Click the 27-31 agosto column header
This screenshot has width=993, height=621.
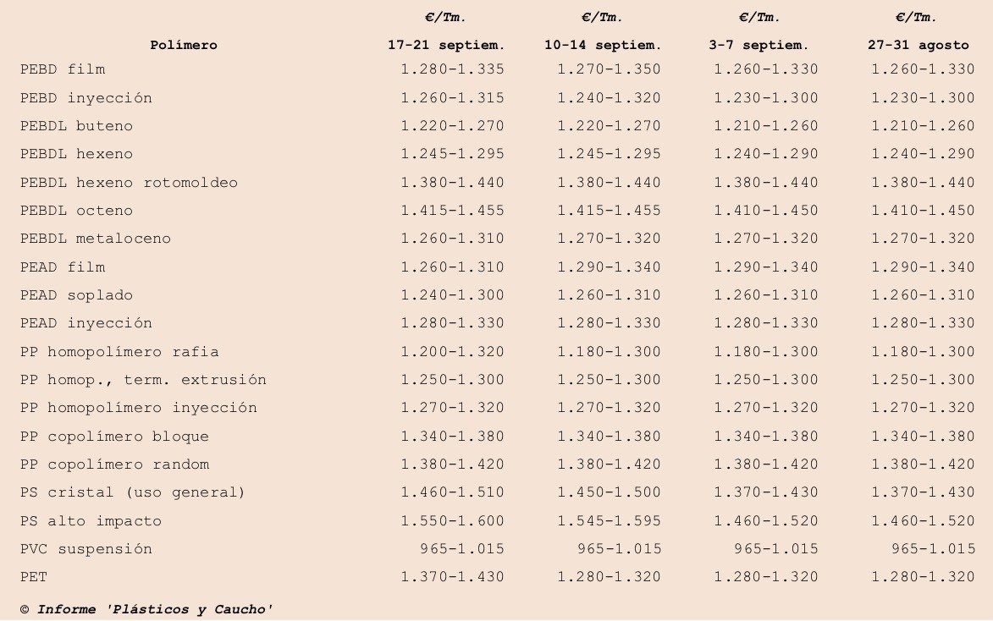pos(919,45)
